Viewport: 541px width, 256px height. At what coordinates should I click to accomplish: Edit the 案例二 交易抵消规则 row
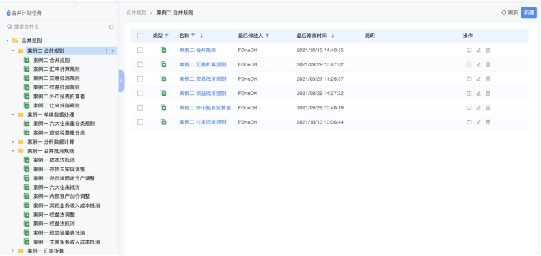point(479,79)
